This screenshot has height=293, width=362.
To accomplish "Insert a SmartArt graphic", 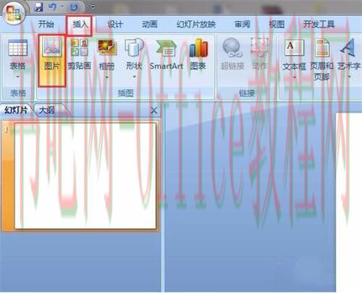I will [x=167, y=55].
